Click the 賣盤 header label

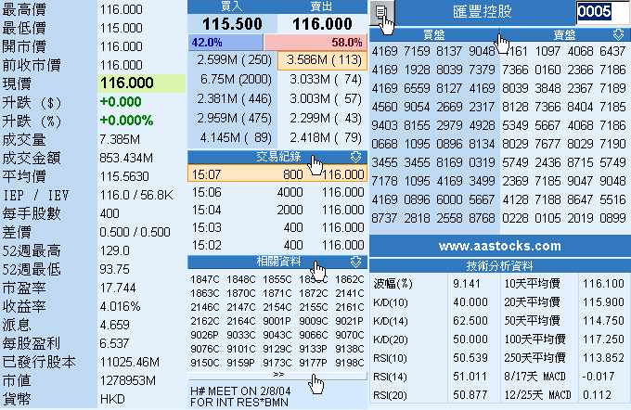564,34
